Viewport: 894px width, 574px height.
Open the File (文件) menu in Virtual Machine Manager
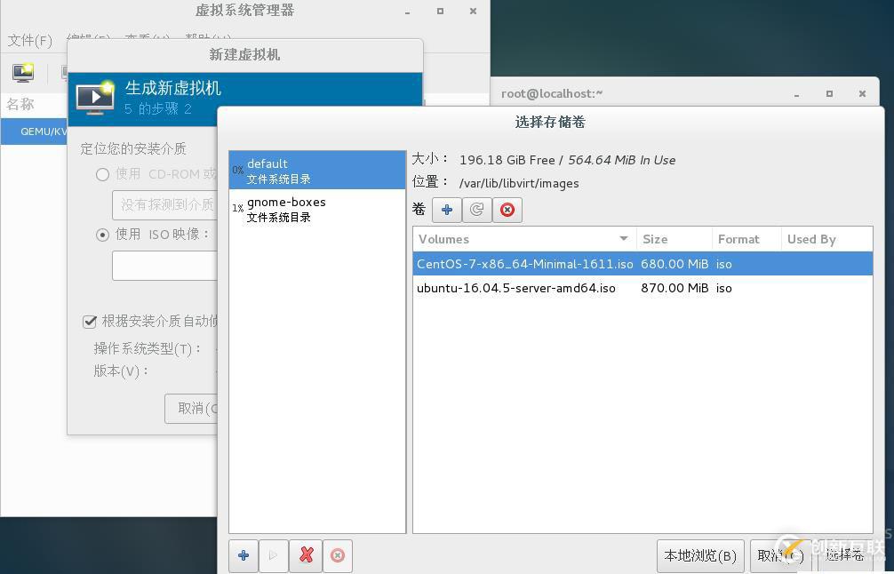point(29,41)
